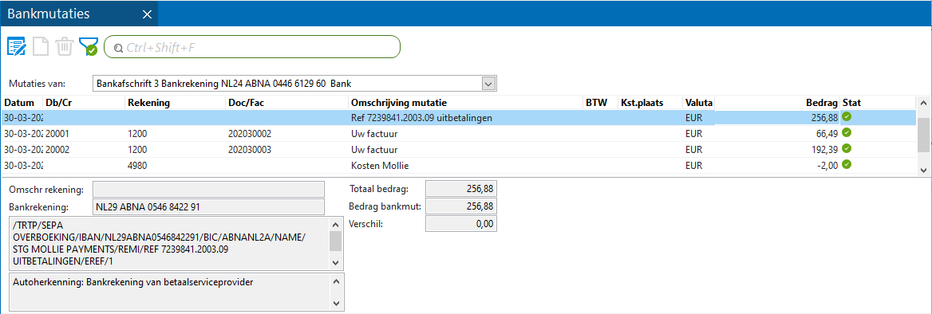
Task: Click the mutation table scroll-down arrow
Action: tap(923, 171)
